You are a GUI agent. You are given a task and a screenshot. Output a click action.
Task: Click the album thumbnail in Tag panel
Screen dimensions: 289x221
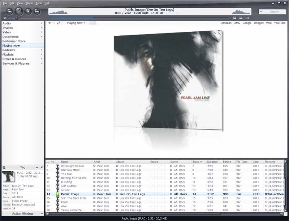click(x=9, y=176)
